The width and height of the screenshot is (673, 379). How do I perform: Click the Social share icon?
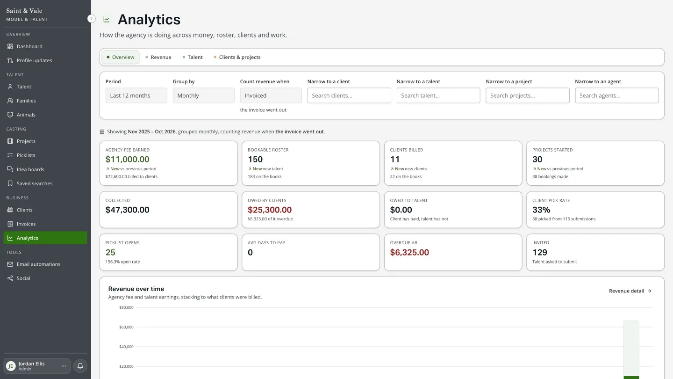tap(10, 278)
